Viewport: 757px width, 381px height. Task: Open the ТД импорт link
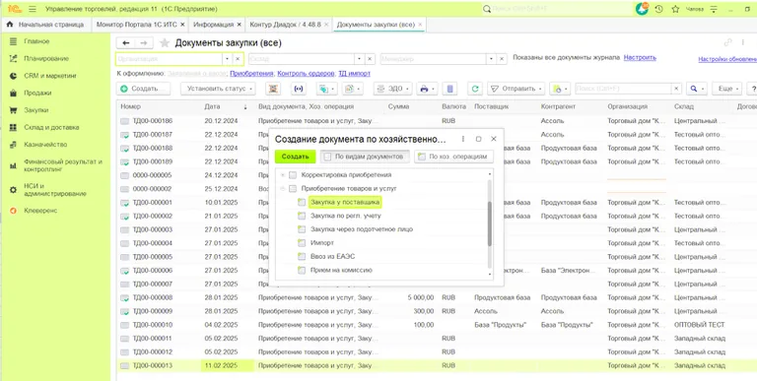point(354,73)
